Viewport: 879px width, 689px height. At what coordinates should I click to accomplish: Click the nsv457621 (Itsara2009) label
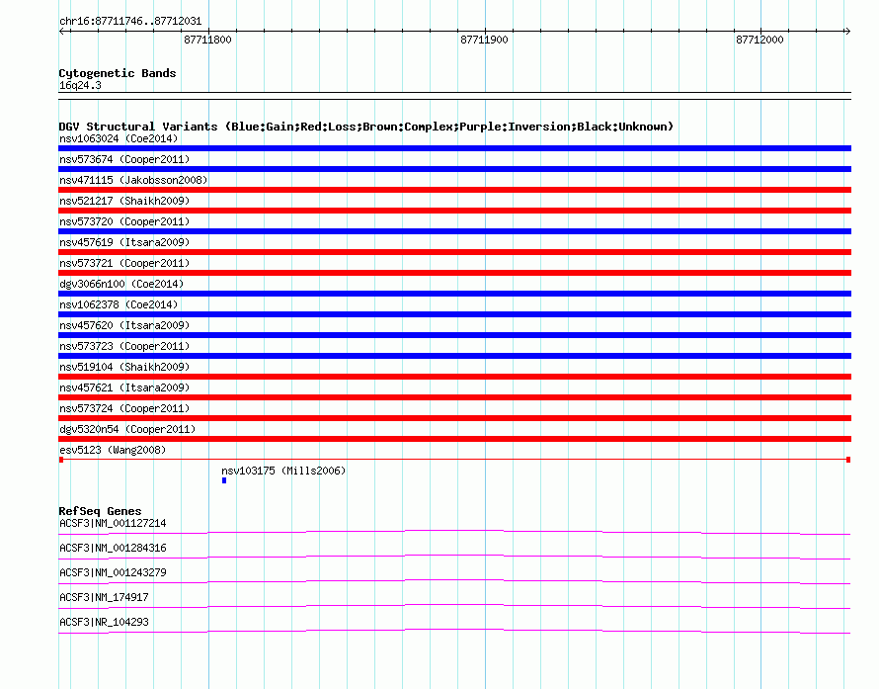pos(124,388)
